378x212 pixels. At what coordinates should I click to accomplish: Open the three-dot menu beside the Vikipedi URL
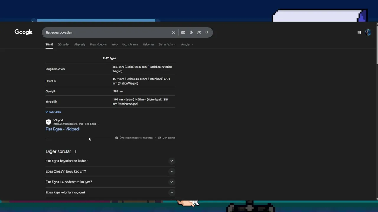[99, 124]
